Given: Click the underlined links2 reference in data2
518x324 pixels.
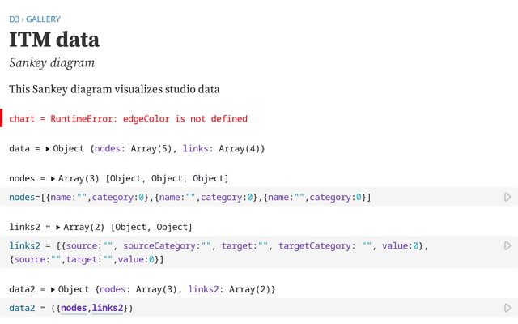Looking at the screenshot, I should pyautogui.click(x=109, y=308).
